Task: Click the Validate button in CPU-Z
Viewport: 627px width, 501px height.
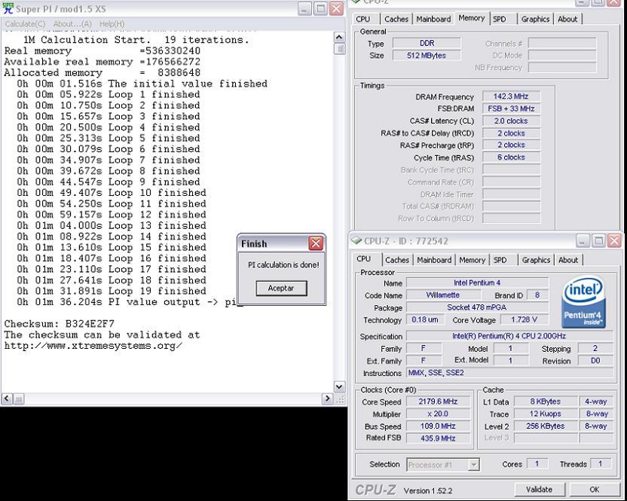Action: point(539,490)
